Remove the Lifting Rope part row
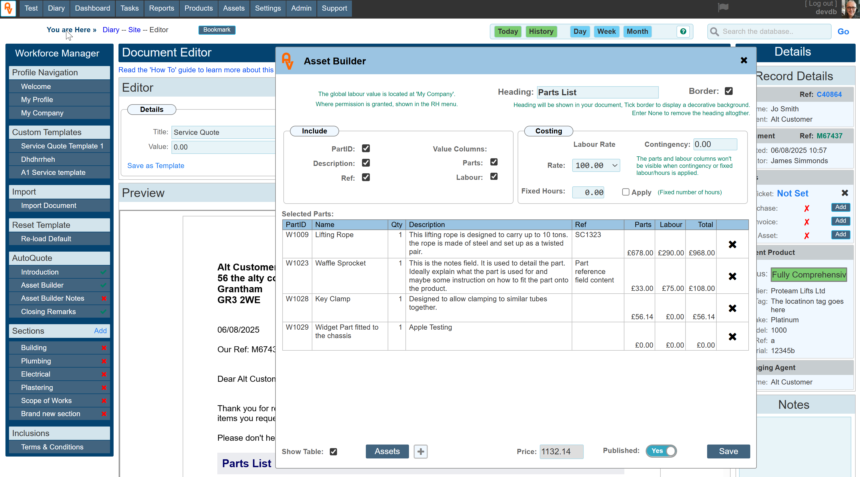 [x=733, y=245]
